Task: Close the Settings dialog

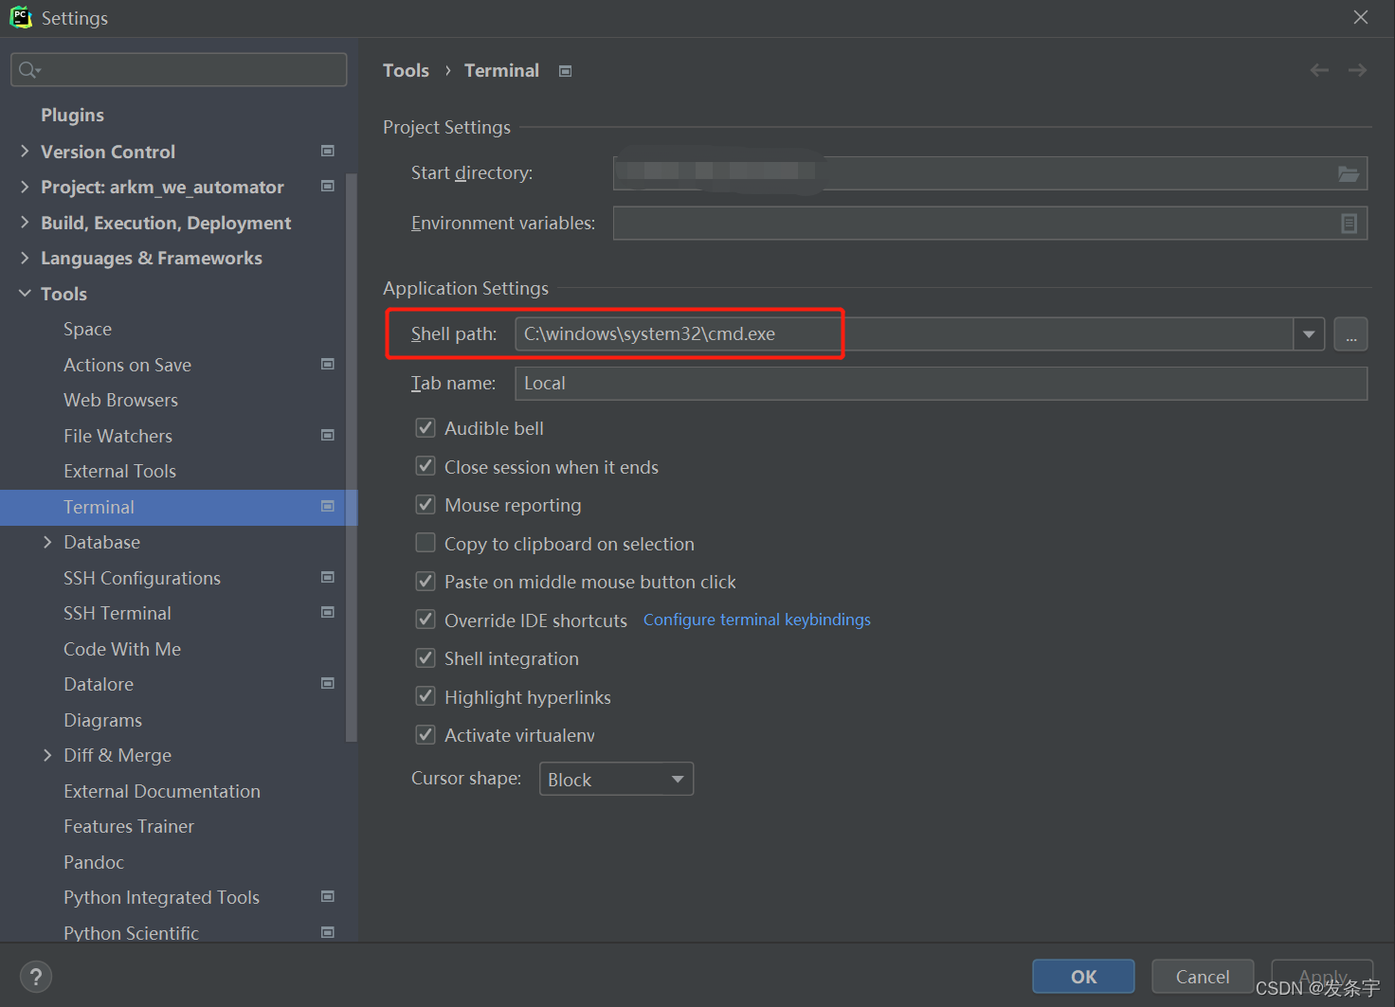Action: pyautogui.click(x=1361, y=17)
